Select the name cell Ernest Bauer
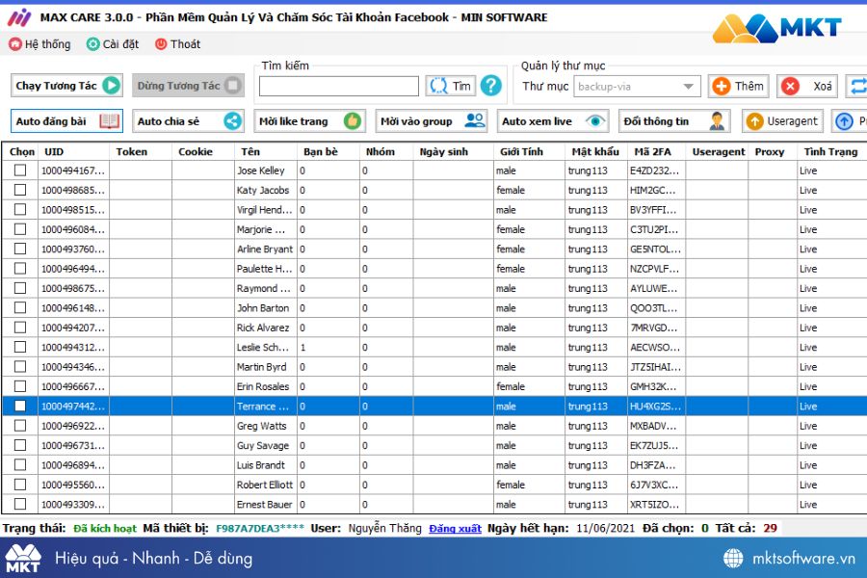 (264, 505)
